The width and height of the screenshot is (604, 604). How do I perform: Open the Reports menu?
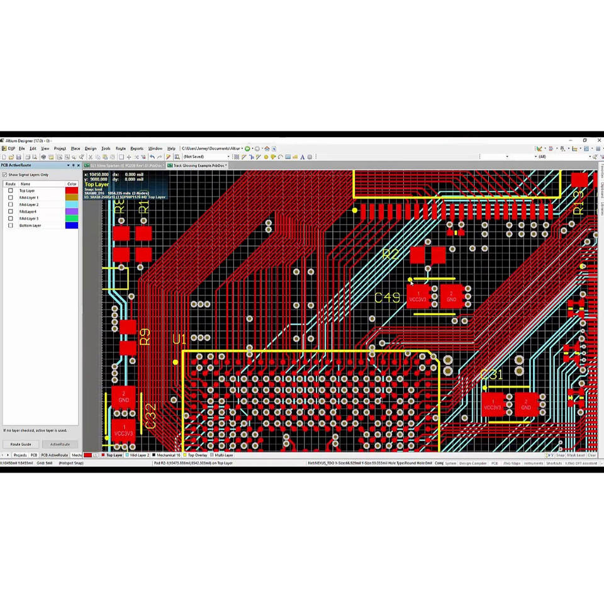(x=137, y=148)
